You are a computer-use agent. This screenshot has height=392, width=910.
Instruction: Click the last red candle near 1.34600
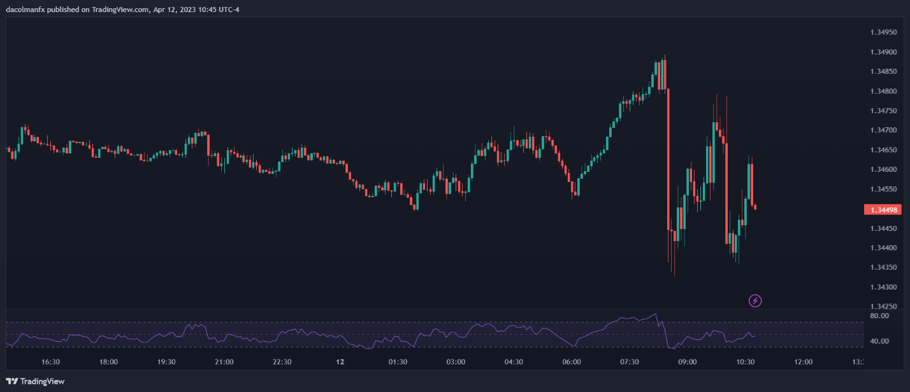751,185
